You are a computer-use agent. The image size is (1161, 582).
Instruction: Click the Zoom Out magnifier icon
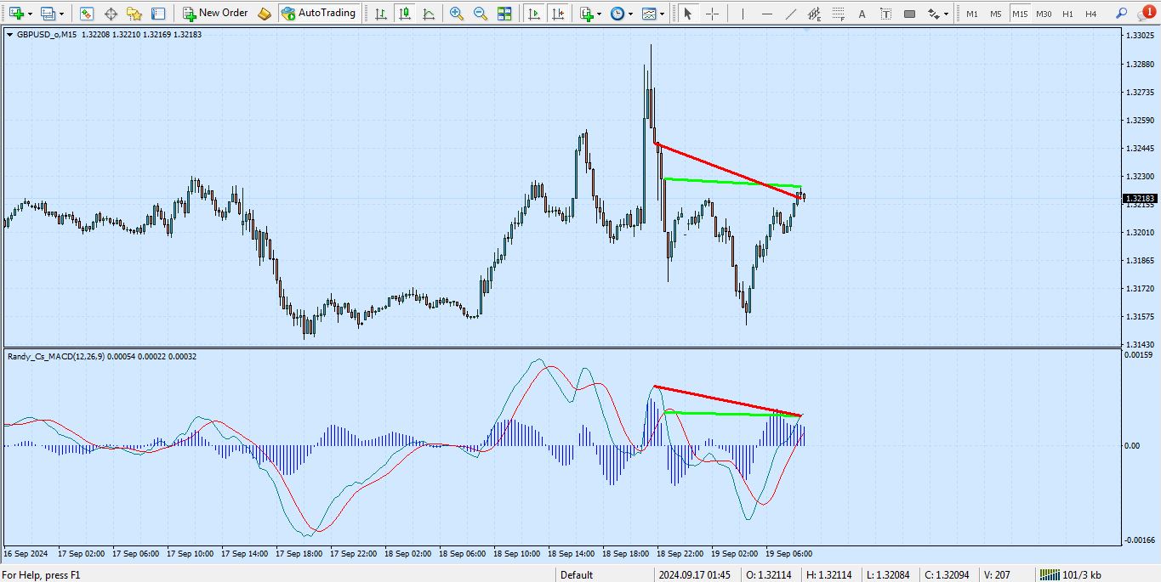click(x=479, y=13)
